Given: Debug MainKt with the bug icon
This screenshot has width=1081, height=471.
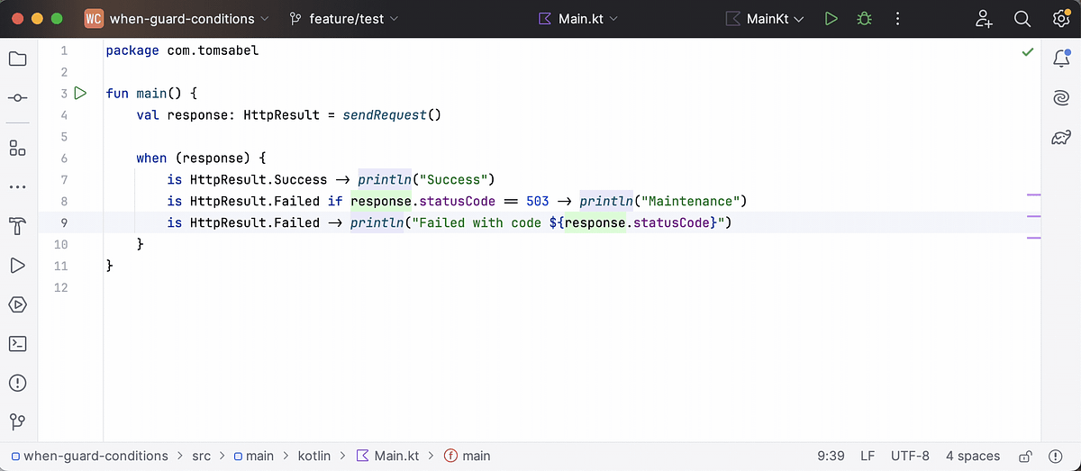Looking at the screenshot, I should tap(865, 18).
